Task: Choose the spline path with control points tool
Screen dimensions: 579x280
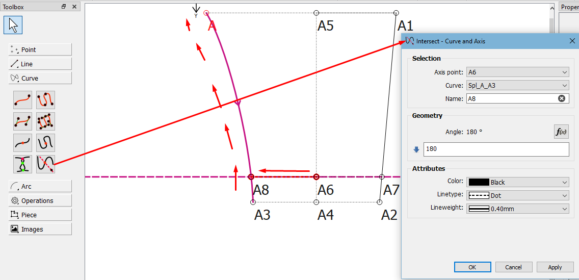Action: pyautogui.click(x=45, y=121)
